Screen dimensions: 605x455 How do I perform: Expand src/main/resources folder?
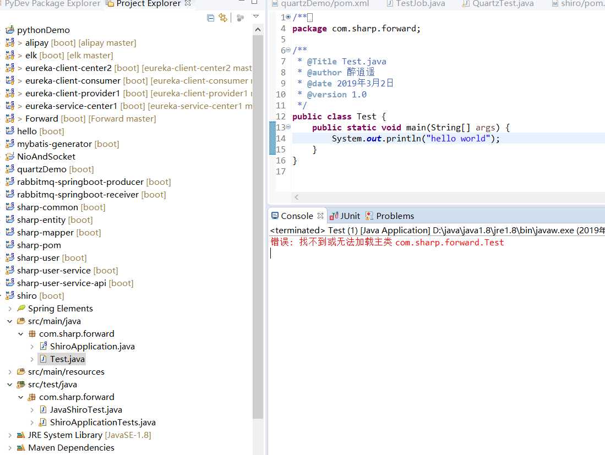pyautogui.click(x=10, y=372)
